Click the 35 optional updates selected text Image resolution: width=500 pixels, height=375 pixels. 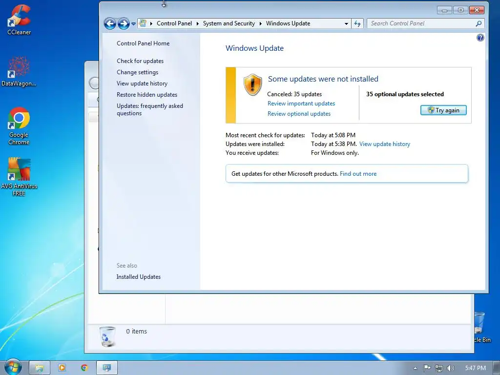click(405, 94)
